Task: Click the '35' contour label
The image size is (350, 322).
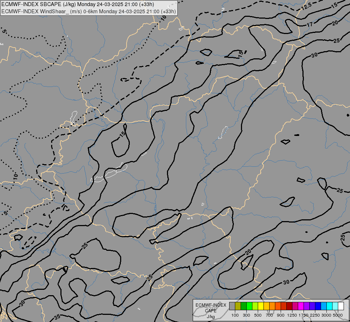Action: pos(57,317)
